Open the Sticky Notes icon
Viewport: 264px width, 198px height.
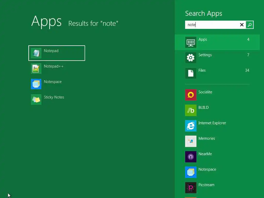[x=36, y=100]
